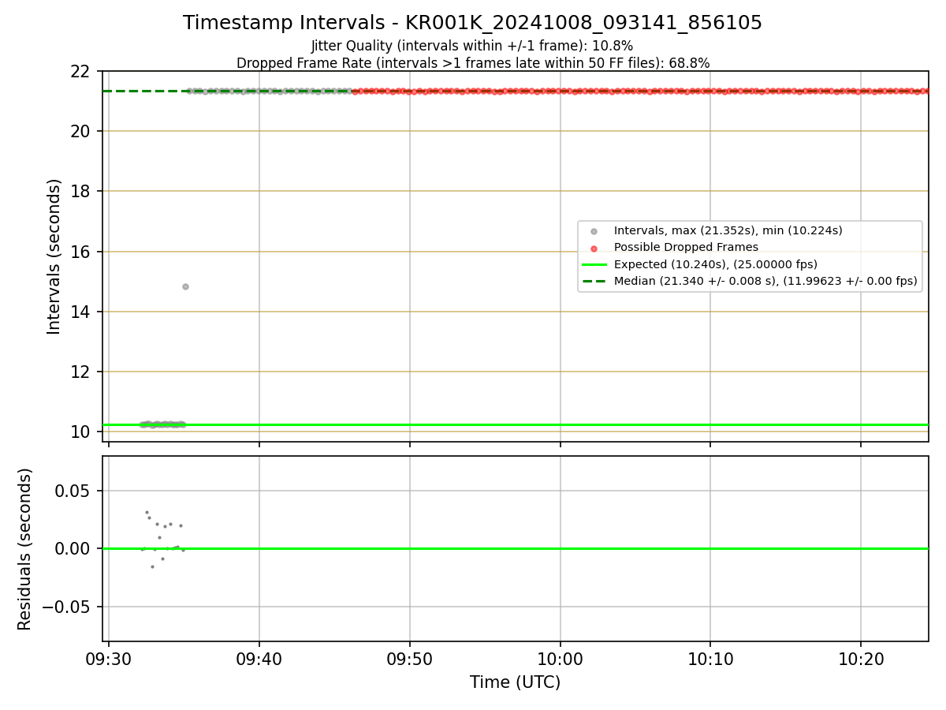The image size is (946, 710).
Task: Click the gray data cluster near 10 seconds
Action: click(x=162, y=424)
